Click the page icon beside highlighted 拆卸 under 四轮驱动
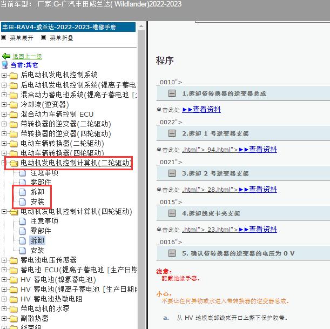The height and width of the screenshot is (329, 330). pos(23,240)
